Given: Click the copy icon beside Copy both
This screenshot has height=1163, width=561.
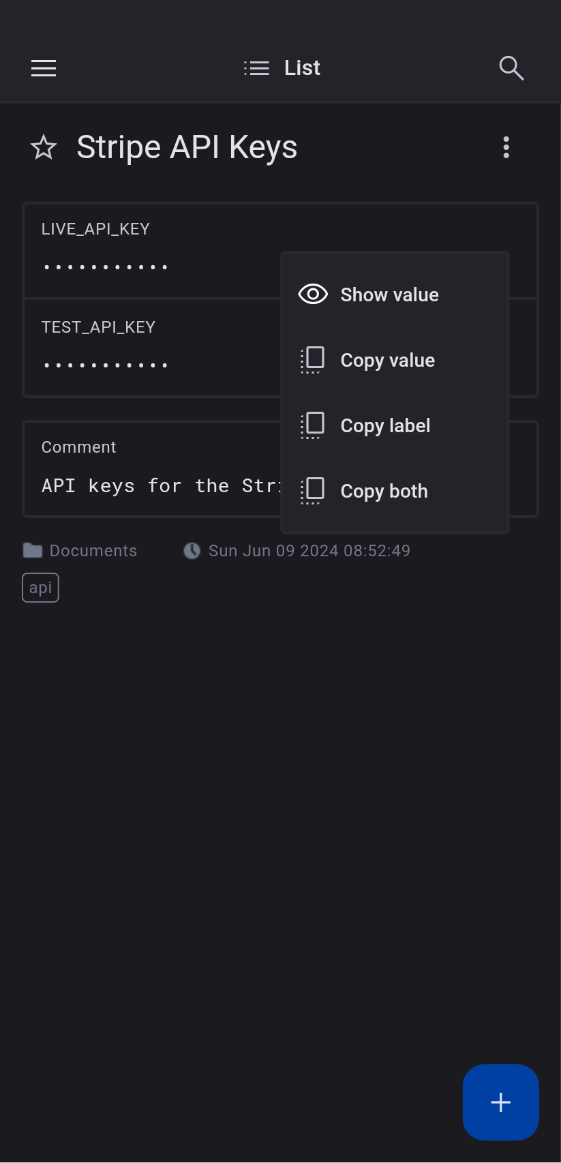Looking at the screenshot, I should click(313, 491).
